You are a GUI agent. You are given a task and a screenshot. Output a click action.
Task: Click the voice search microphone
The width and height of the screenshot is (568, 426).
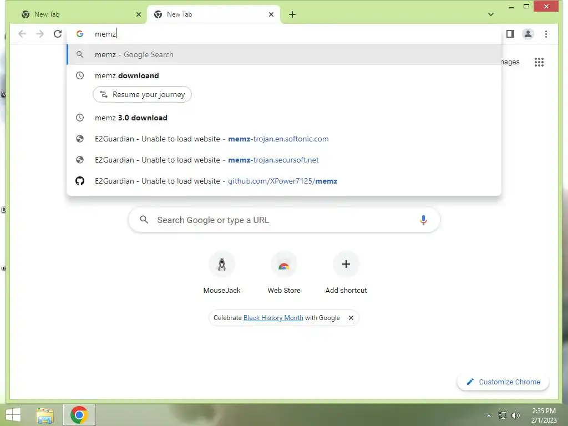coord(423,220)
